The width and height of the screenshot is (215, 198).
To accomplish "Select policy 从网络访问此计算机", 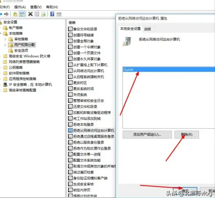I will click(88, 71).
